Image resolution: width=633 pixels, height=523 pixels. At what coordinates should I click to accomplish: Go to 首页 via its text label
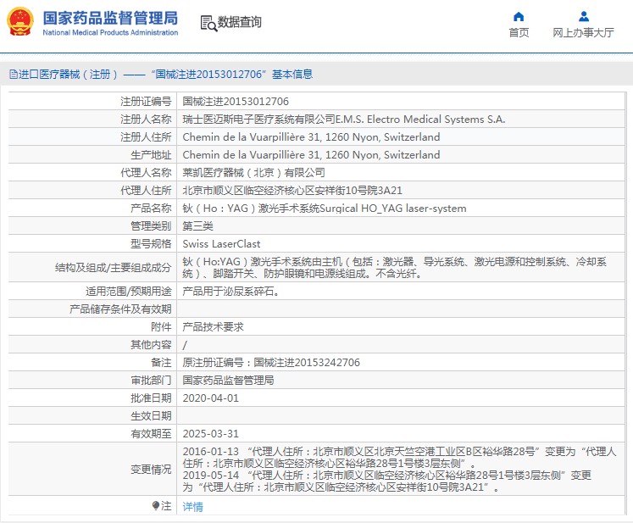pyautogui.click(x=519, y=33)
